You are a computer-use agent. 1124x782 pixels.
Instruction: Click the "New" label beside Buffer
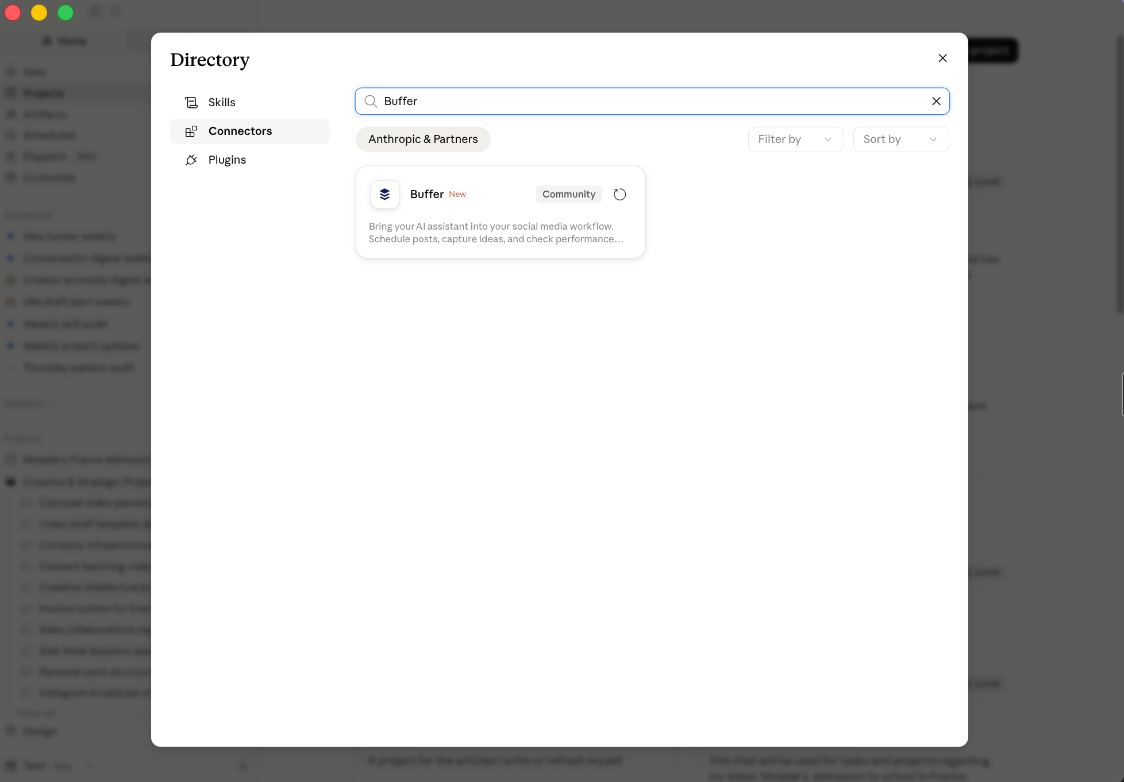point(457,195)
